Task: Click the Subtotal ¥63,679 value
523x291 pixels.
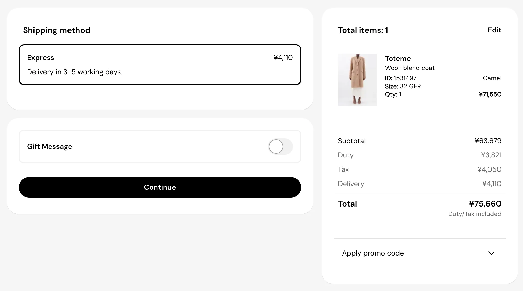Action: [488, 141]
